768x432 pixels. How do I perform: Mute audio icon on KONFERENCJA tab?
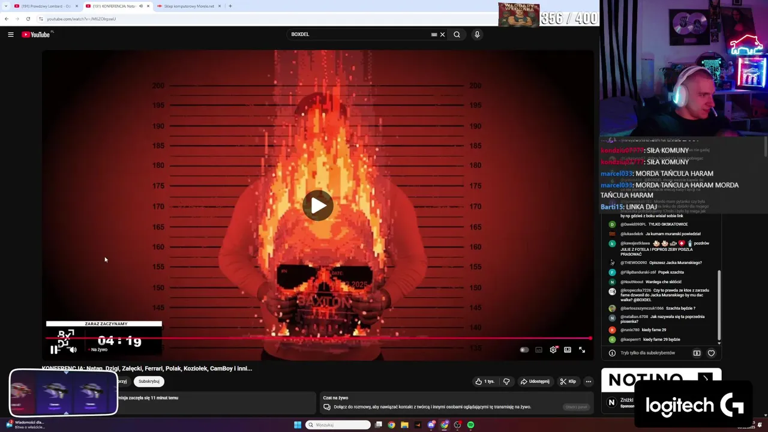click(141, 6)
